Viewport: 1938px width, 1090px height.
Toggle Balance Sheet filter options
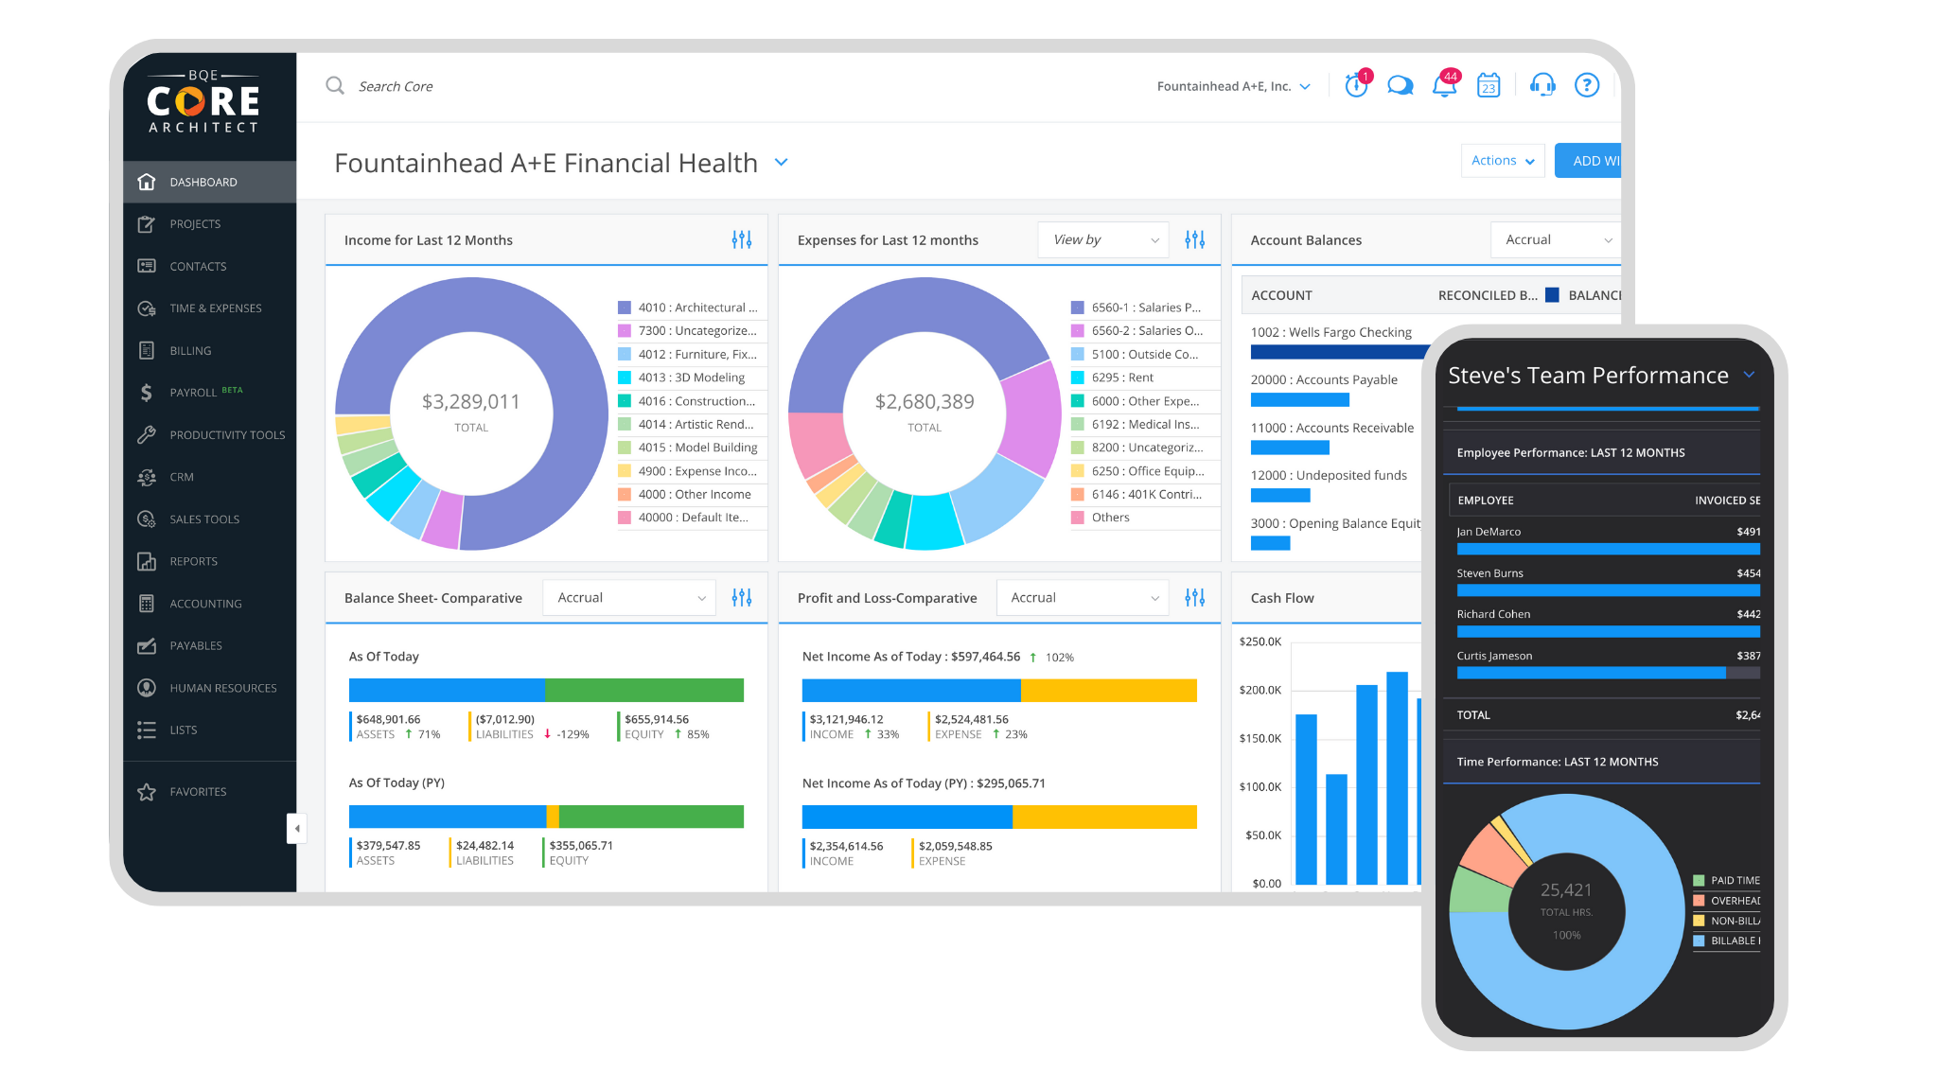click(741, 598)
